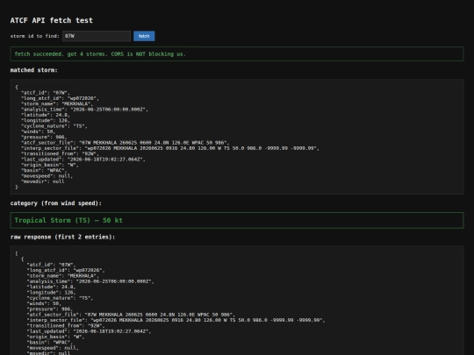This screenshot has width=474, height=355.
Task: Click the pressure 986 line in matched storm
Action: pyautogui.click(x=44, y=137)
